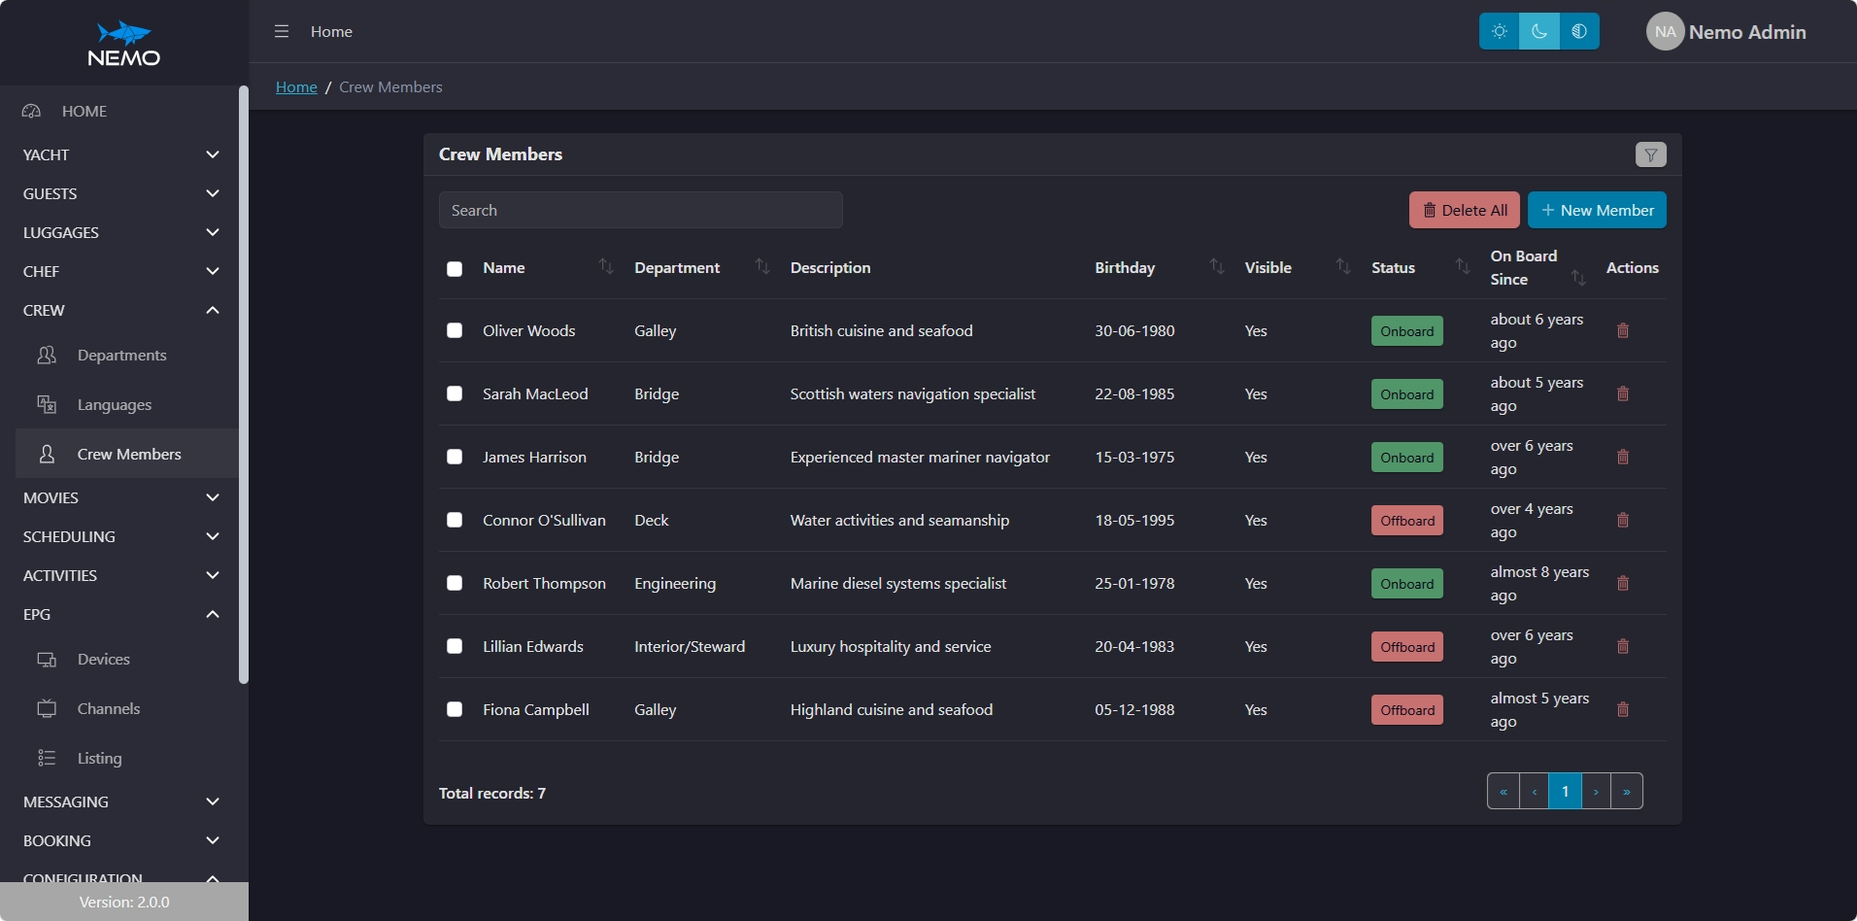Open HOME in the sidebar
This screenshot has width=1857, height=921.
(120, 111)
